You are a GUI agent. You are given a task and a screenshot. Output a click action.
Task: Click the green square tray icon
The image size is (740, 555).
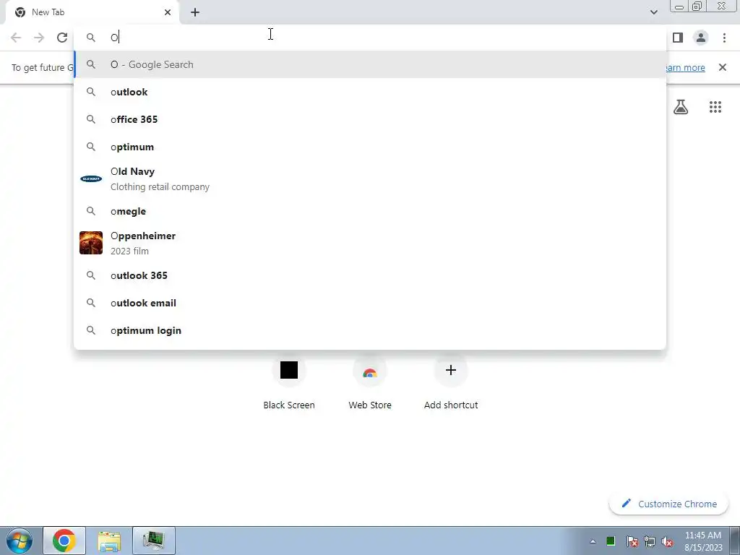tap(611, 541)
